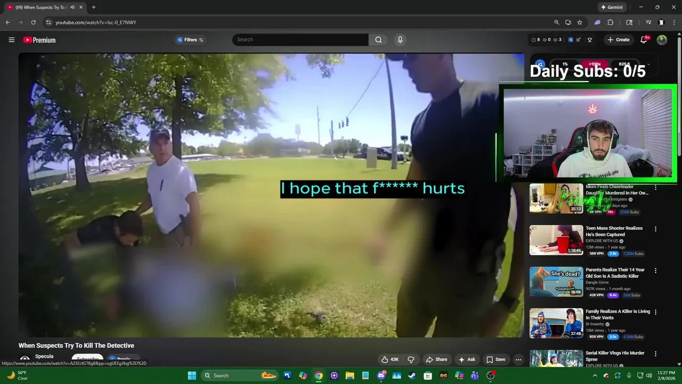Open a new browser tab
The image size is (682, 384).
coord(94,7)
